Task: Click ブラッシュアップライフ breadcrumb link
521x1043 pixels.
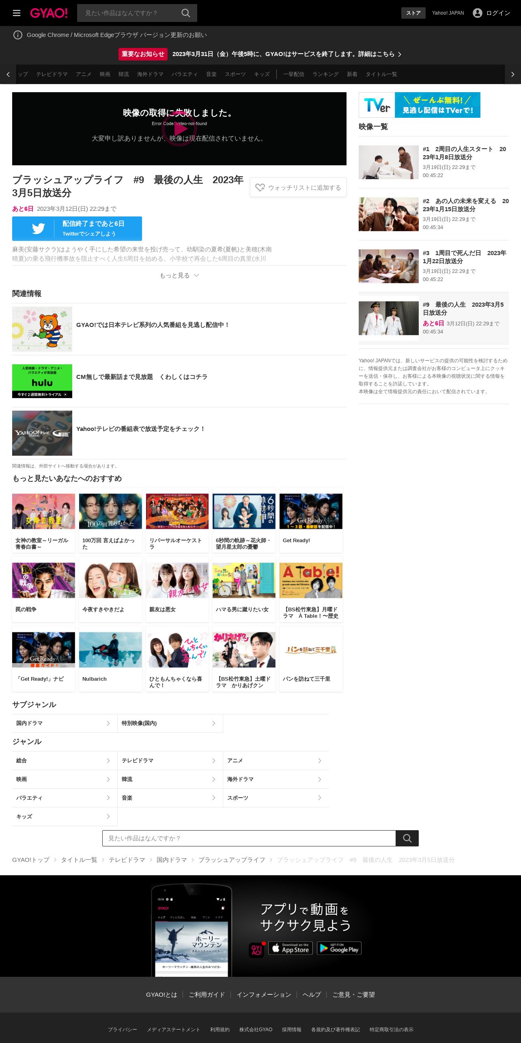Action: click(232, 860)
